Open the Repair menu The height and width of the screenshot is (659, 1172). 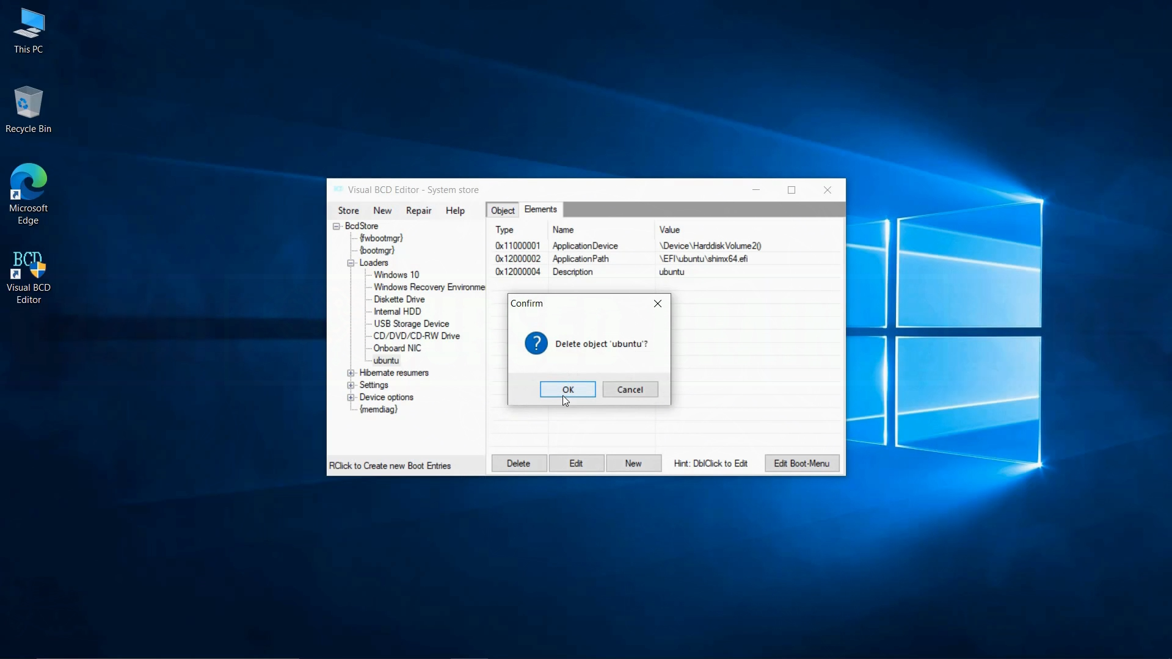(419, 211)
